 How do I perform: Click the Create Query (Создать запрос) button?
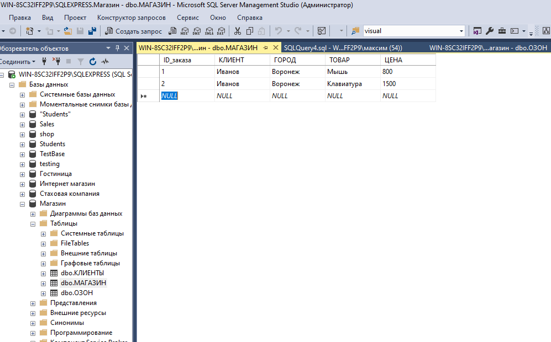134,31
